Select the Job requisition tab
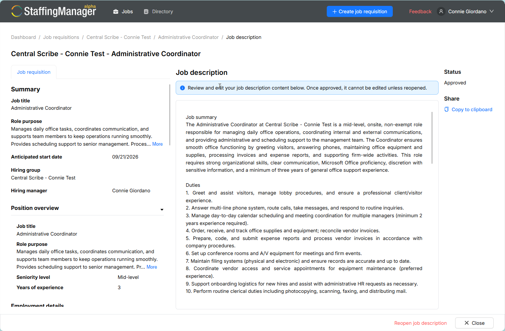 [34, 72]
